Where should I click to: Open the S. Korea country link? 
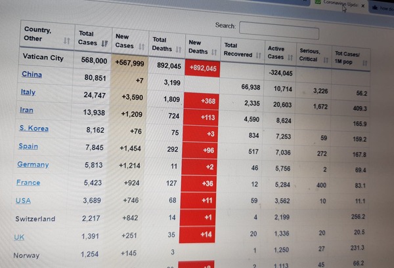[x=33, y=128]
